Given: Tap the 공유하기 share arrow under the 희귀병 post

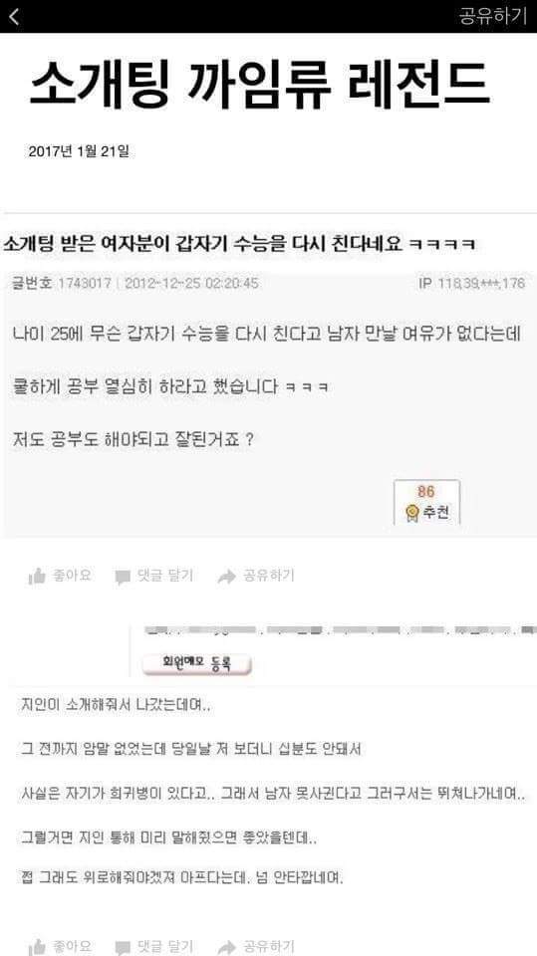Looking at the screenshot, I should 256,946.
